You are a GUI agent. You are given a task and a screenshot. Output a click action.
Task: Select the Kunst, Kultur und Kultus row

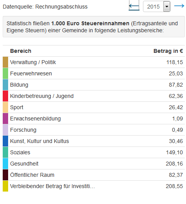pos(94,141)
